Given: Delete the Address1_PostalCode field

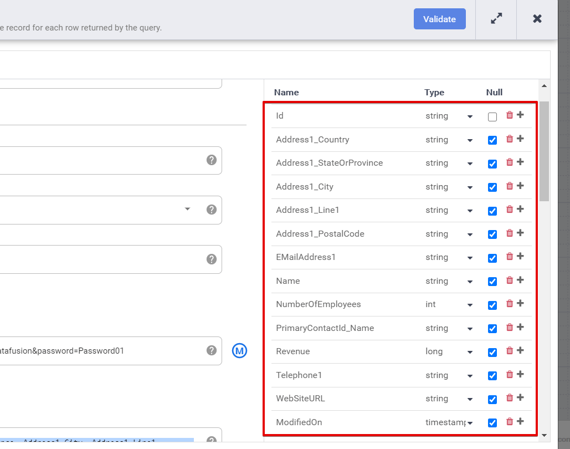Looking at the screenshot, I should (x=509, y=233).
